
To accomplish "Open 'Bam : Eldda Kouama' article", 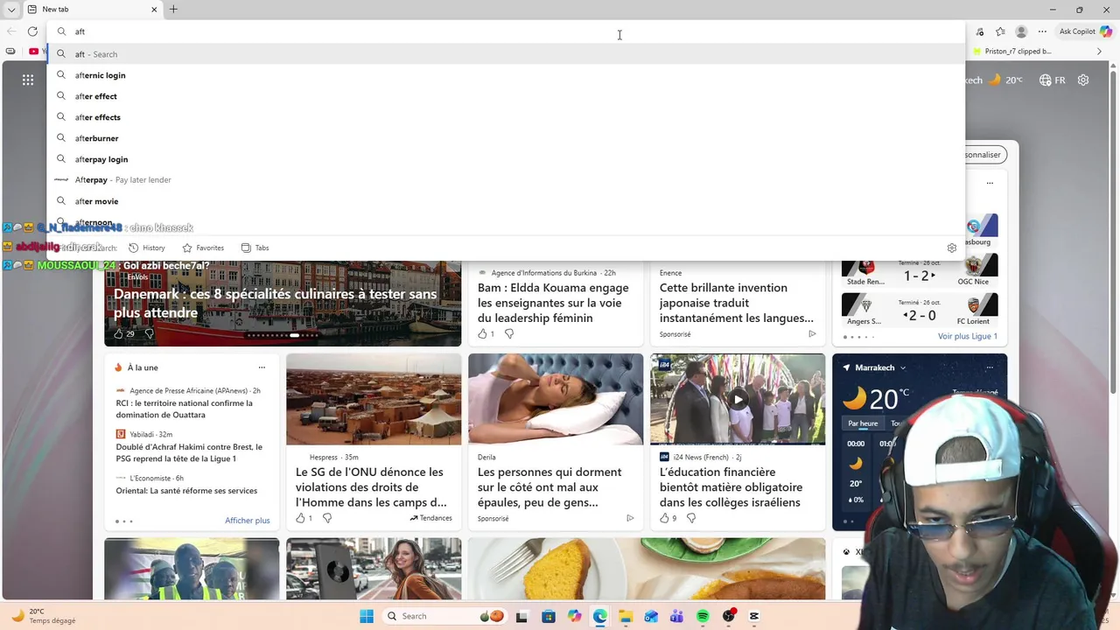I will click(553, 303).
